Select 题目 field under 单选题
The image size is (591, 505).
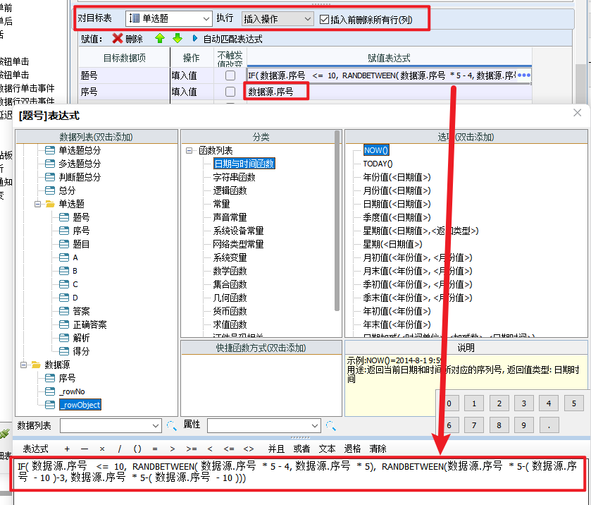[x=81, y=244]
